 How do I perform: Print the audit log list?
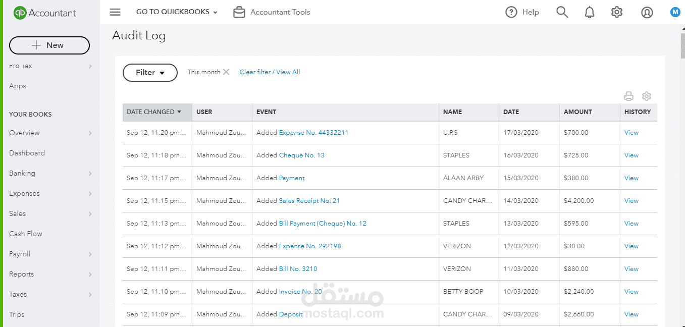click(628, 96)
